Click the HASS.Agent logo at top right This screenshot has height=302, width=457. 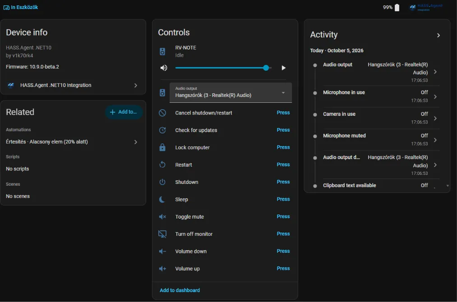pos(426,7)
